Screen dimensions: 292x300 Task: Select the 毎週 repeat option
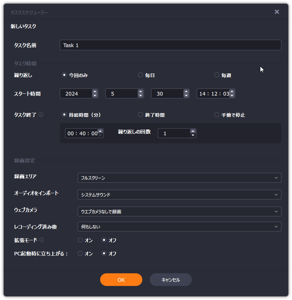click(217, 75)
